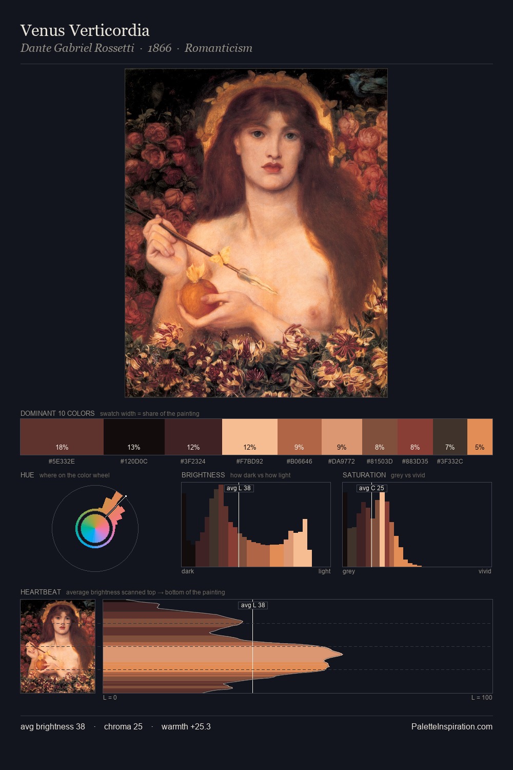Image resolution: width=513 pixels, height=770 pixels.
Task: Select the 12% swatch #F7BD92
Action: click(250, 437)
